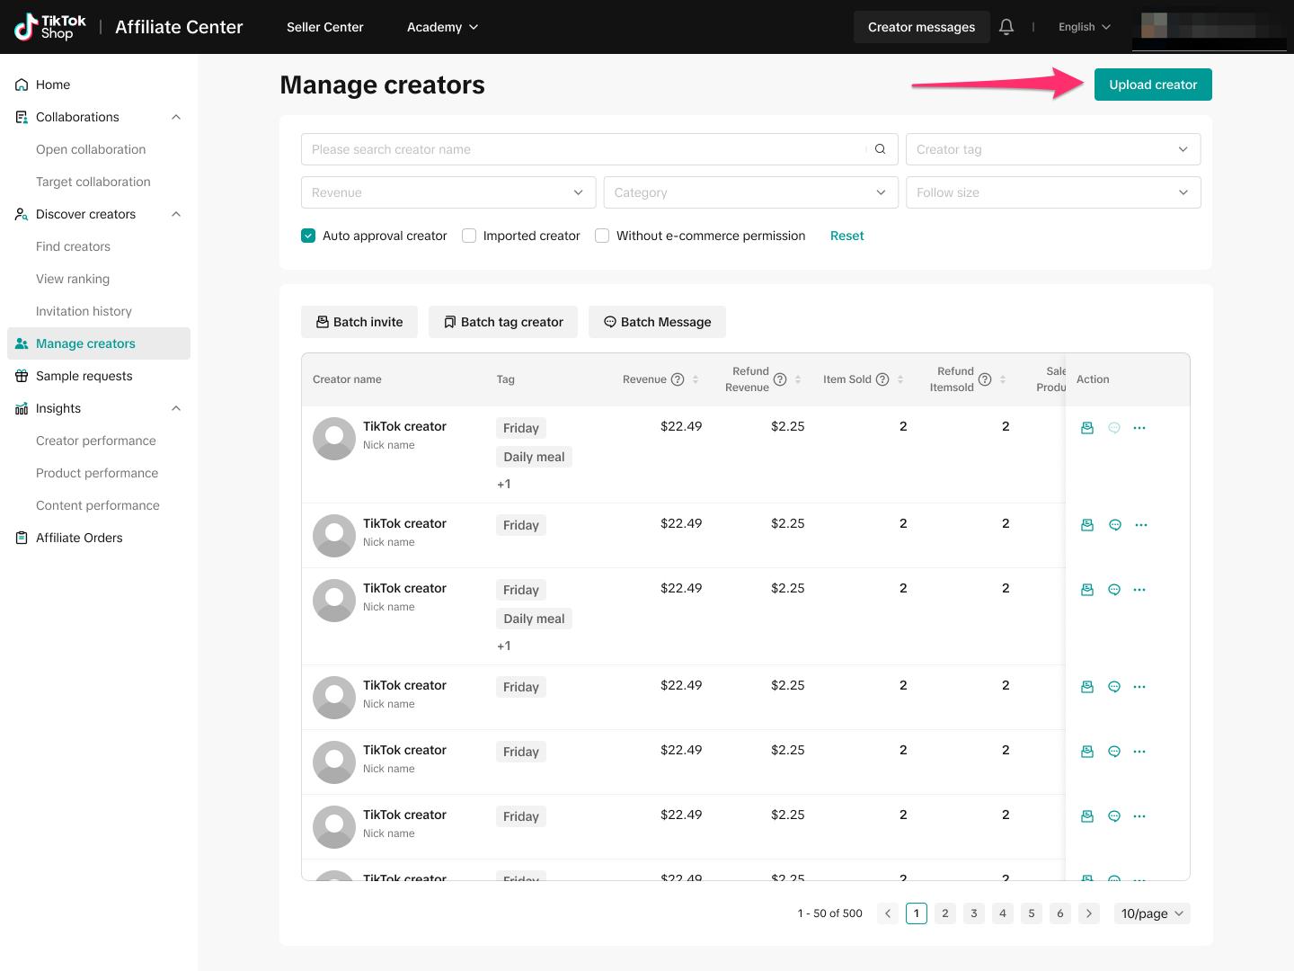Open more options in third creator row
This screenshot has width=1294, height=971.
pos(1139,590)
